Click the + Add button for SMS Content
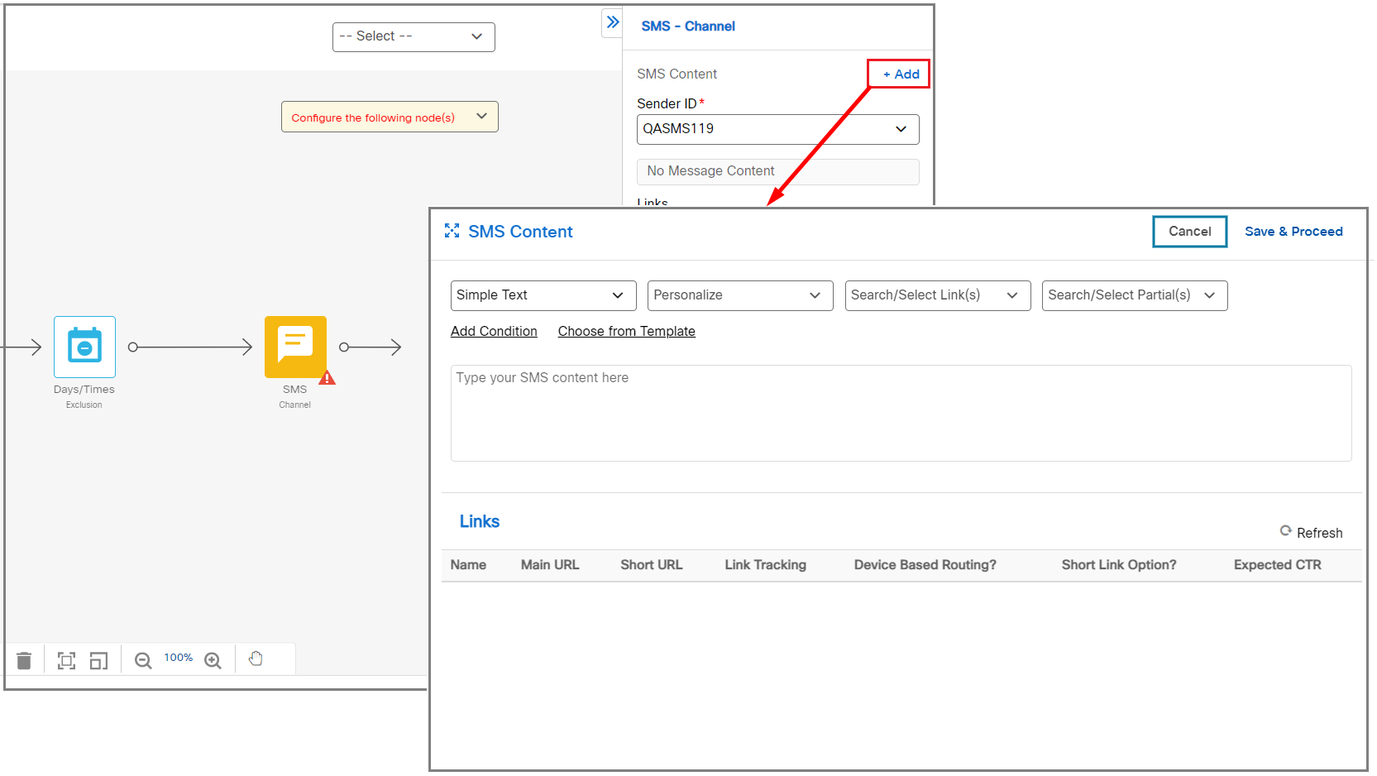The height and width of the screenshot is (776, 1377). (x=898, y=74)
